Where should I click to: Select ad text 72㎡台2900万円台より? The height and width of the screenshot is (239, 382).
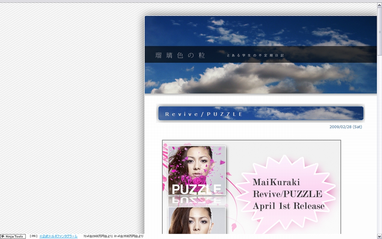coord(98,236)
